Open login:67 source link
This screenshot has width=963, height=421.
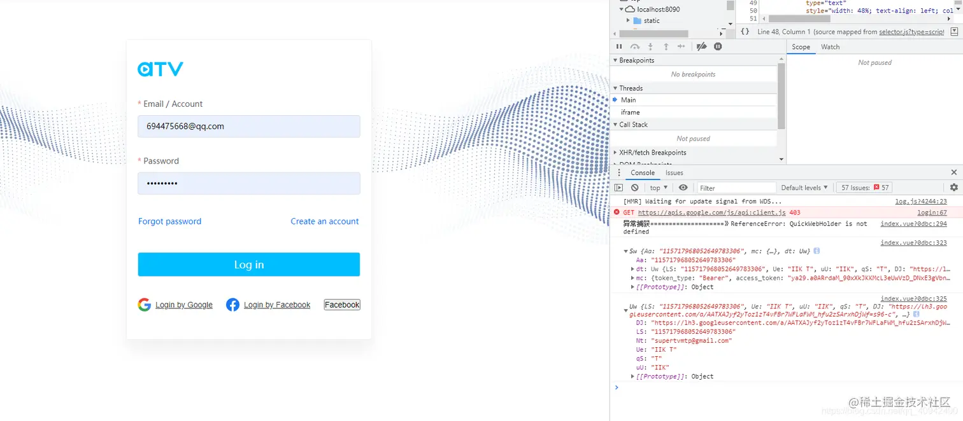pyautogui.click(x=932, y=212)
